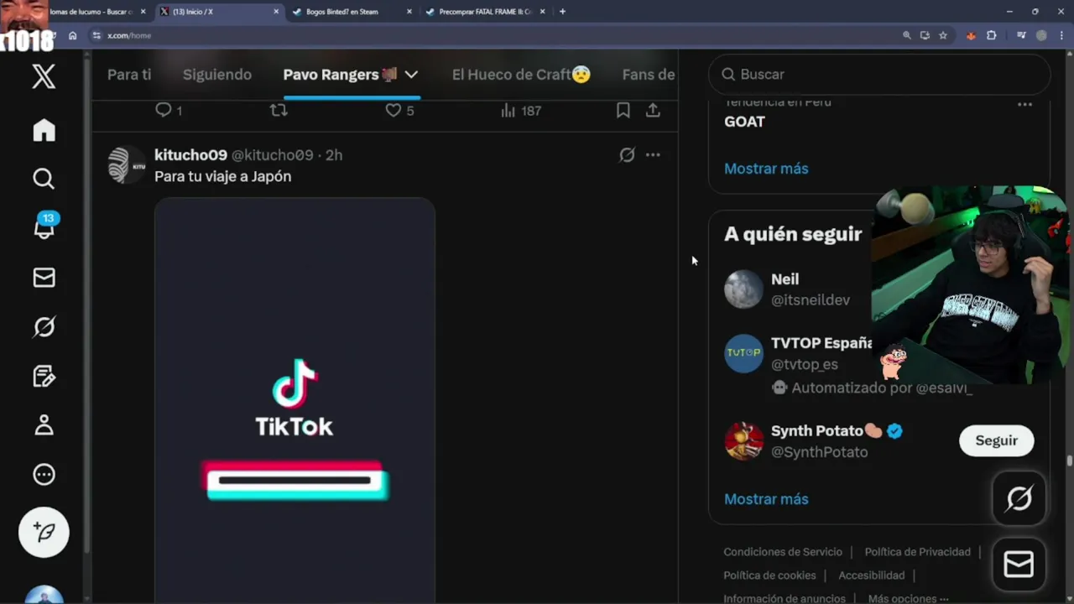Viewport: 1074px width, 604px height.
Task: Bookmark page with the address bar star
Action: 943,35
